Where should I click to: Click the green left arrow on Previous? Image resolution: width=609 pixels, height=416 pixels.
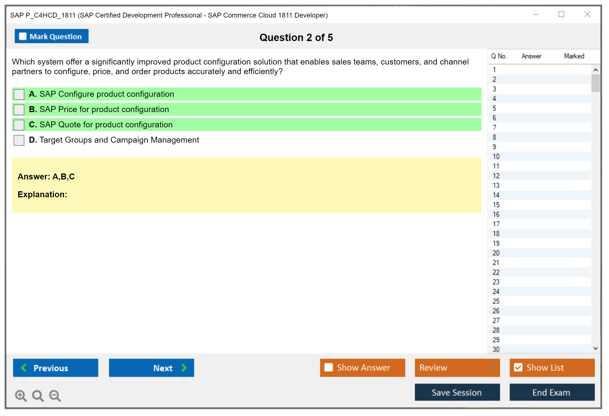pos(24,368)
